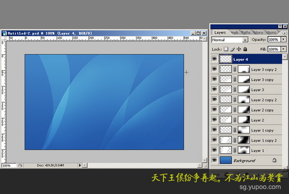Click the Background layer lock icon
Screen dimensions: 289x194
click(x=274, y=160)
